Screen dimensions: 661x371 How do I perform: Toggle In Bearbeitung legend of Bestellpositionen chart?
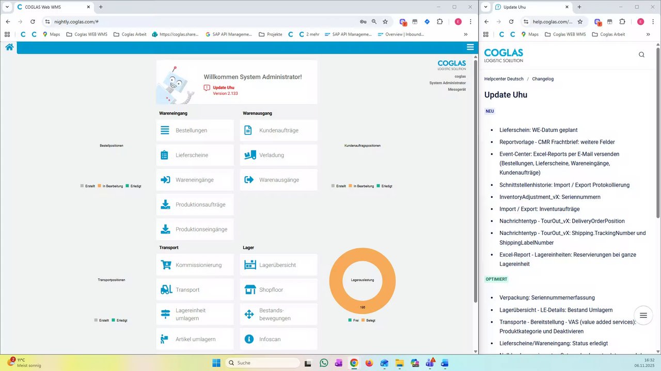coord(111,186)
